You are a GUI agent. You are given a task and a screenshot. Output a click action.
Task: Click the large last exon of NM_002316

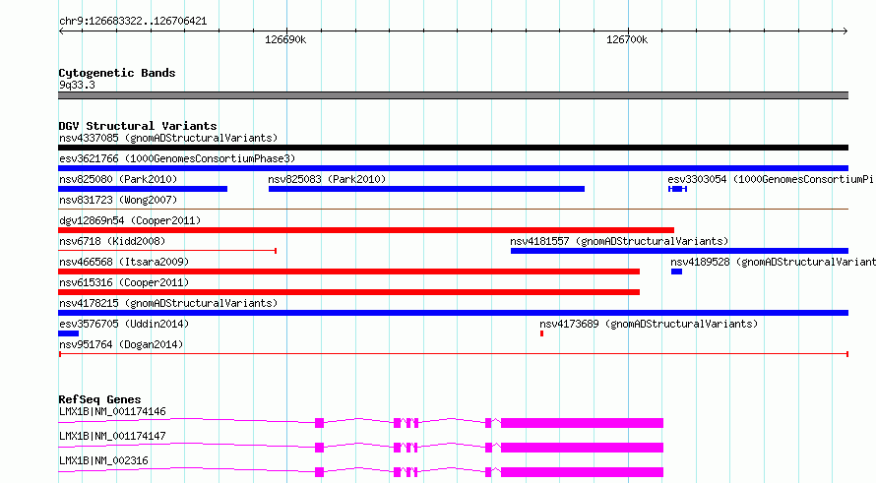[582, 472]
